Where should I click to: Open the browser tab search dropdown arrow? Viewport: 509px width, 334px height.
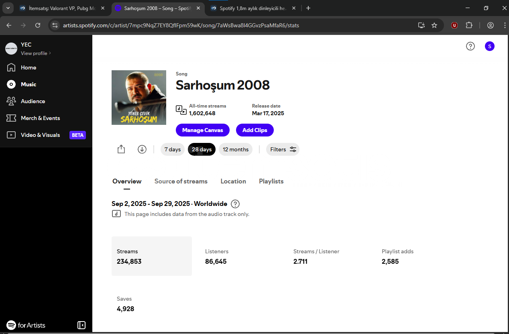(8, 8)
